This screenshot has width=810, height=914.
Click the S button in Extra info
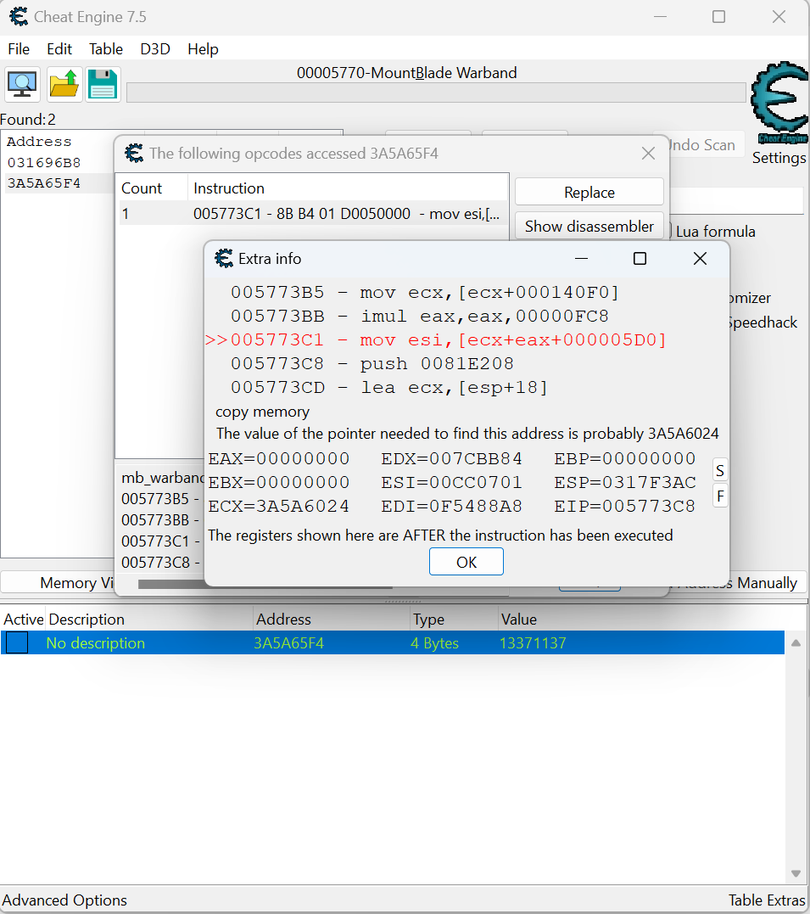(720, 470)
